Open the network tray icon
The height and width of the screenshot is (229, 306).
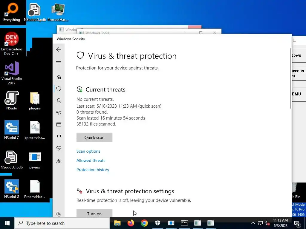point(260,223)
